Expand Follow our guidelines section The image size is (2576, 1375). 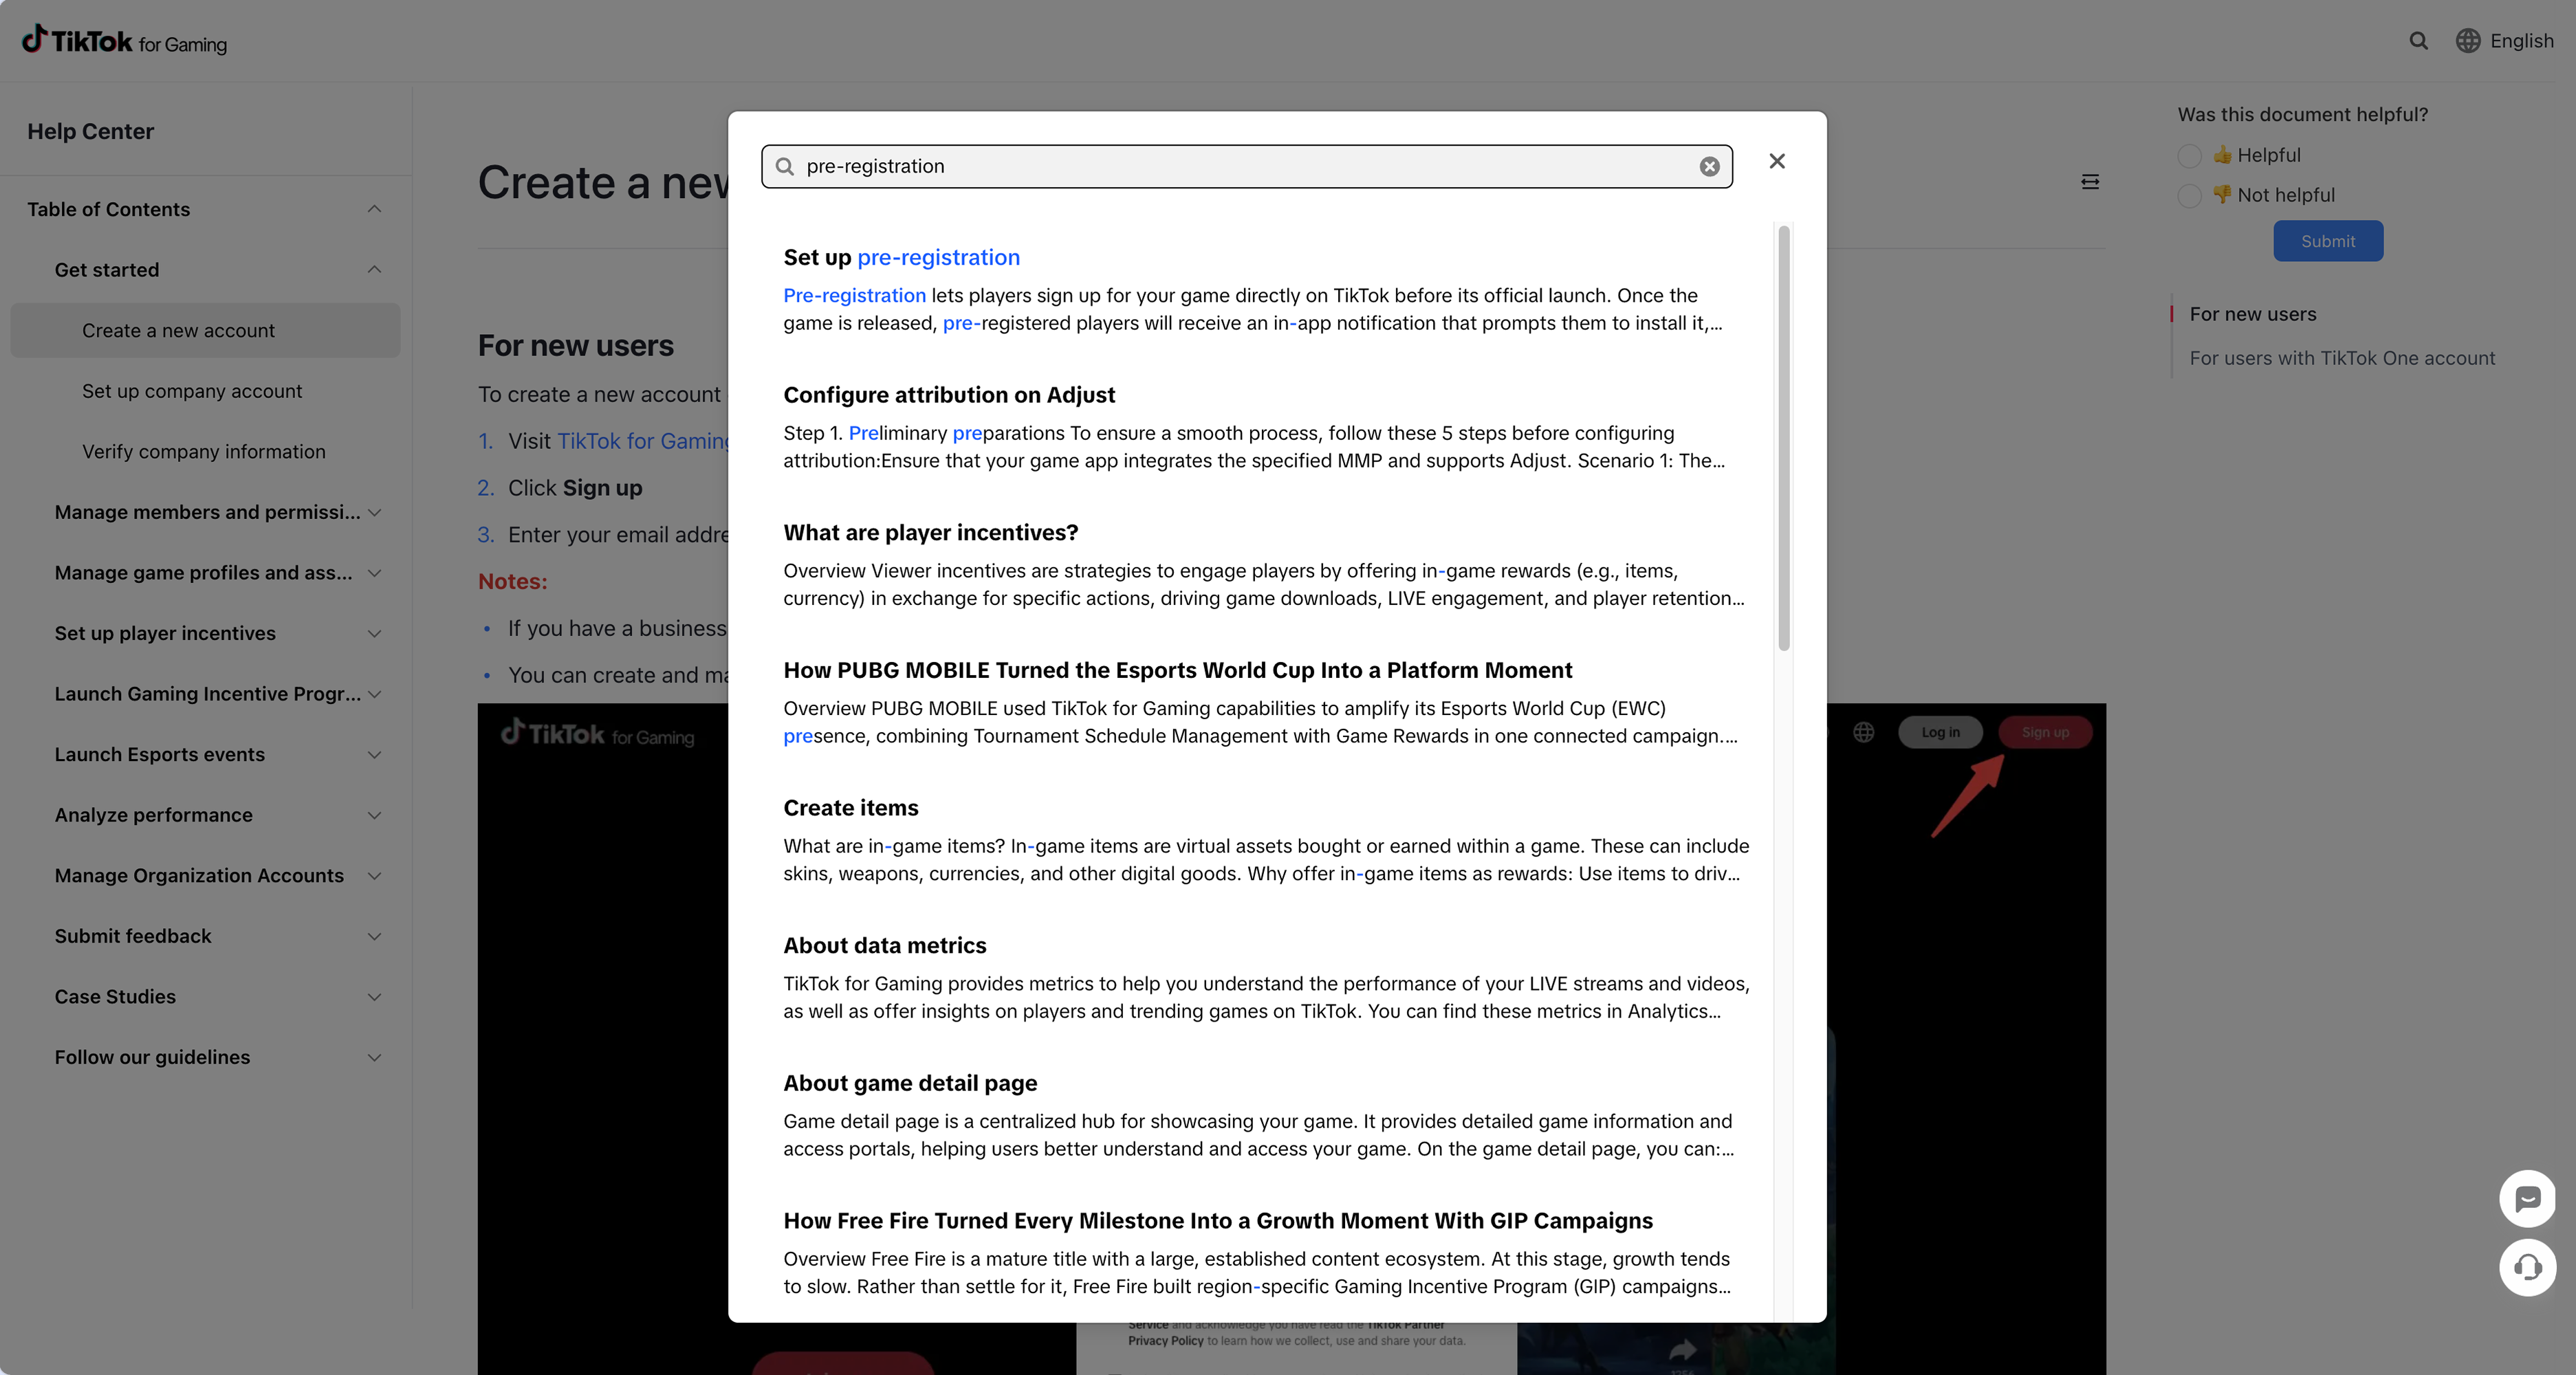coord(375,1058)
